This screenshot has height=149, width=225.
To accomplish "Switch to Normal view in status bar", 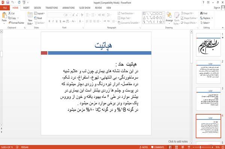I will pyautogui.click(x=170, y=147).
